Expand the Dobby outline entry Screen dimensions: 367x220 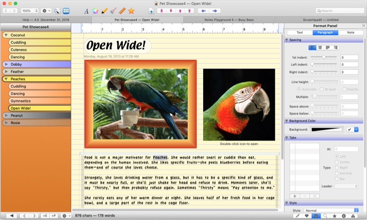(x=6, y=64)
